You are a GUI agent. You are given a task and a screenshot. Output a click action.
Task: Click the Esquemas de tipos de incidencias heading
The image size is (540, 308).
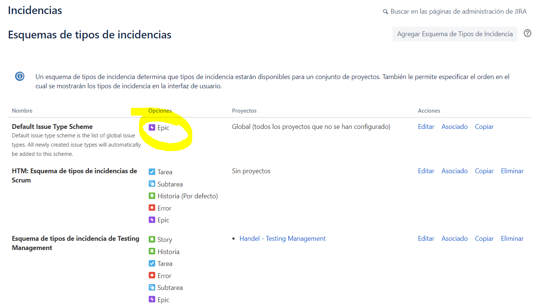click(x=90, y=35)
